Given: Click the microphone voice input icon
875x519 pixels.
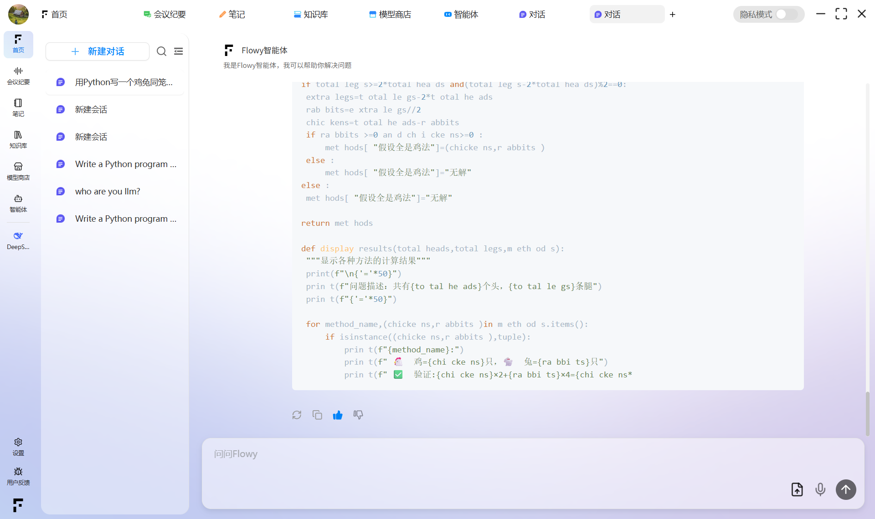Looking at the screenshot, I should (820, 489).
